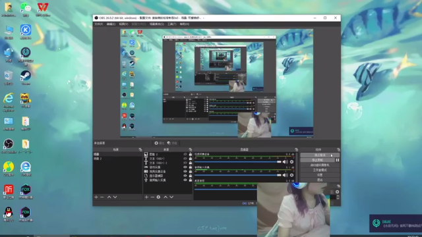
Task: Pop out the Audio Mixer dock panel
Action: pos(296,149)
